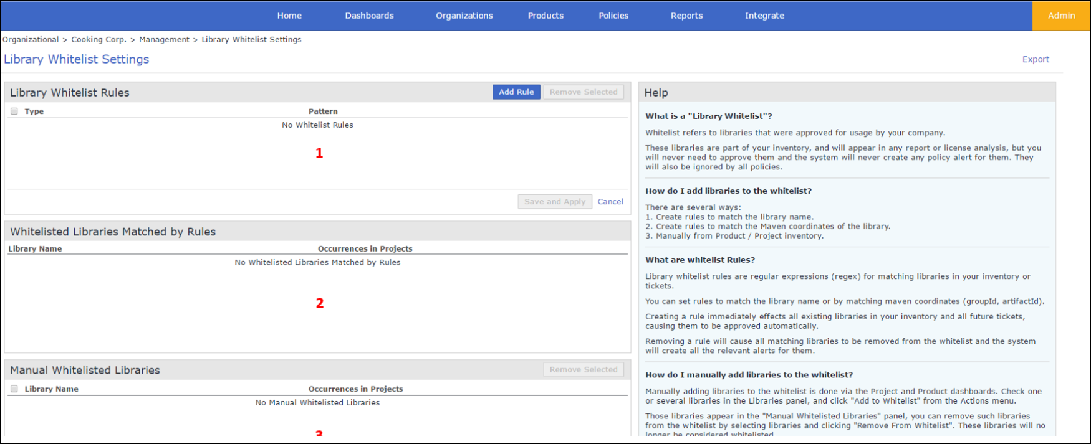Image resolution: width=1091 pixels, height=444 pixels.
Task: Click the Pattern column header
Action: point(323,111)
